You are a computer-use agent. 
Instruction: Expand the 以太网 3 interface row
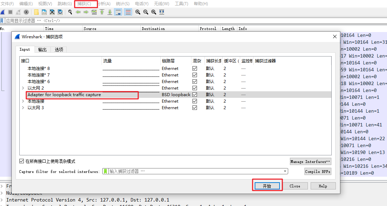(x=23, y=107)
